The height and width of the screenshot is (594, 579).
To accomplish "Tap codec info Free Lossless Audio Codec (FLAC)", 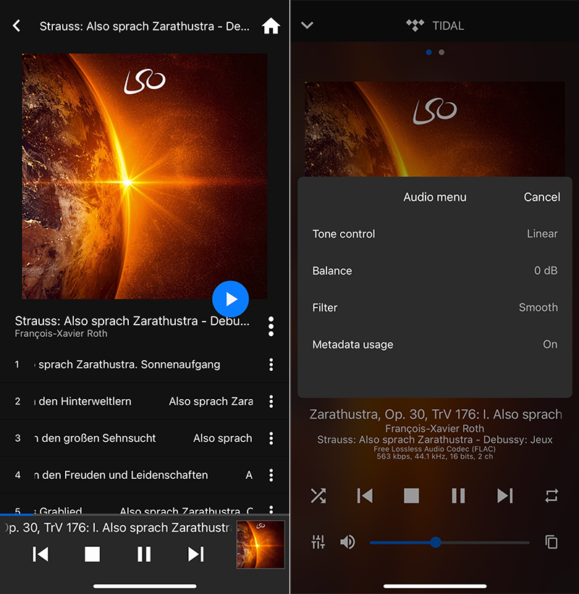I will [434, 449].
